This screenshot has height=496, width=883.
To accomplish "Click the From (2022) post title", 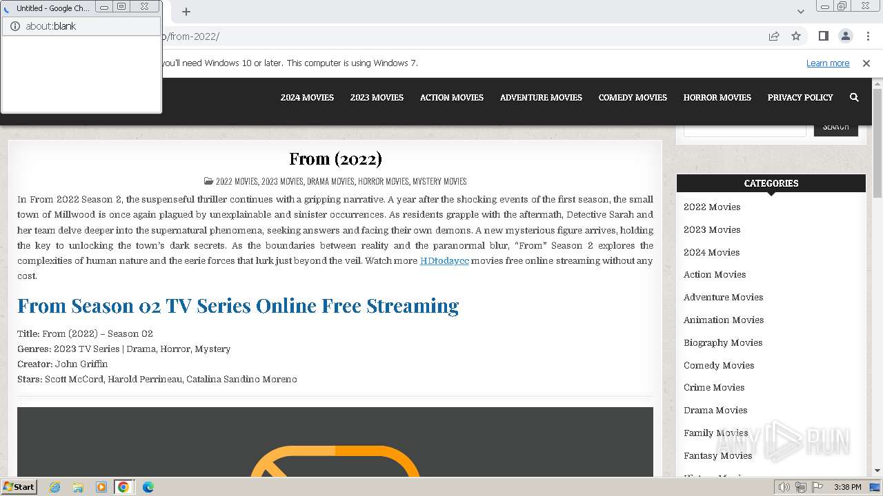I will (335, 158).
